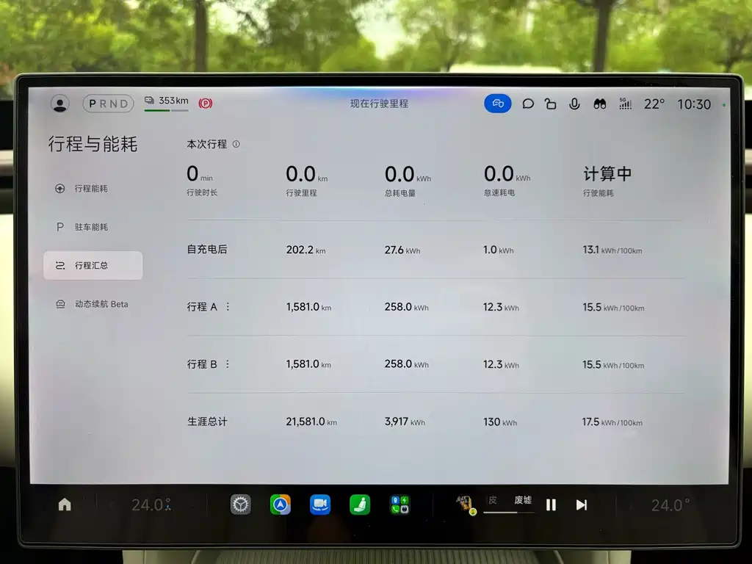Tap the info icon beside 本次行程
This screenshot has width=752, height=564.
click(236, 144)
